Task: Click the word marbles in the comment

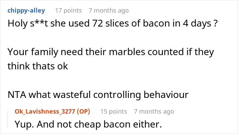Action: tap(127, 52)
